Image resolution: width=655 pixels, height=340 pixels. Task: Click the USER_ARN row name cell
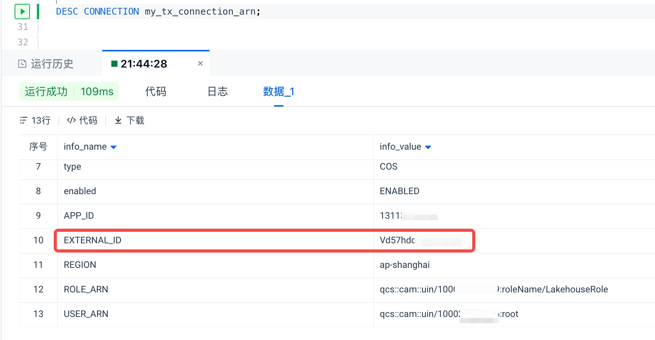tap(86, 314)
